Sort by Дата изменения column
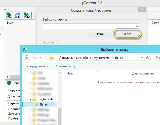The image size is (160, 125). [143, 73]
